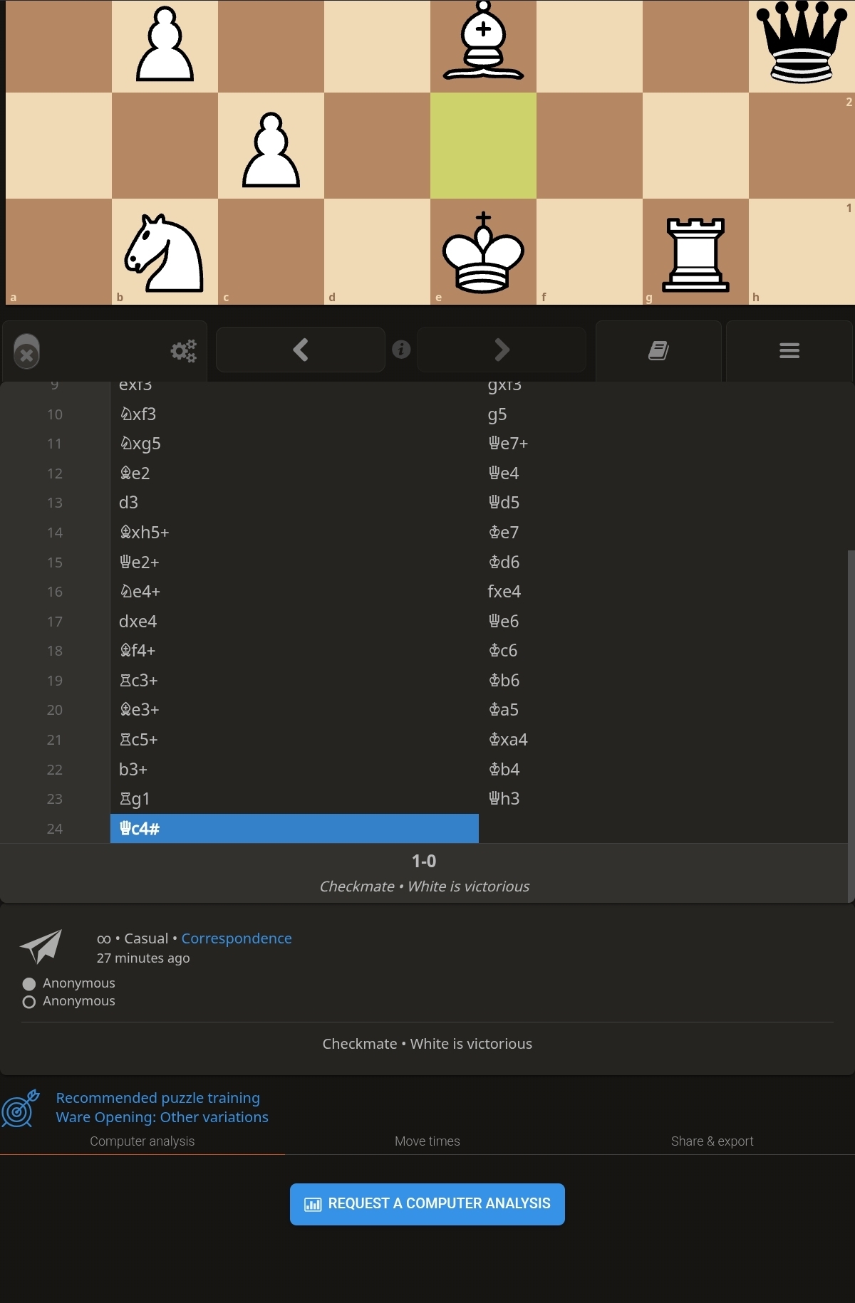This screenshot has width=855, height=1303.
Task: Select black move Kd6
Action: click(x=663, y=562)
